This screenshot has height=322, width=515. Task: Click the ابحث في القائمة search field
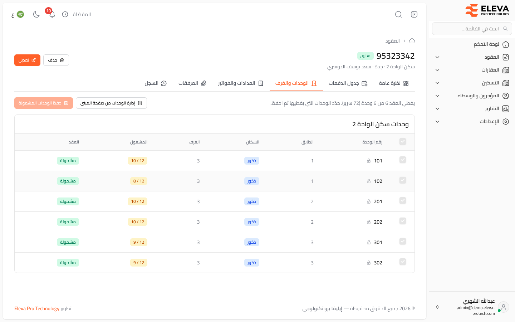point(472,29)
